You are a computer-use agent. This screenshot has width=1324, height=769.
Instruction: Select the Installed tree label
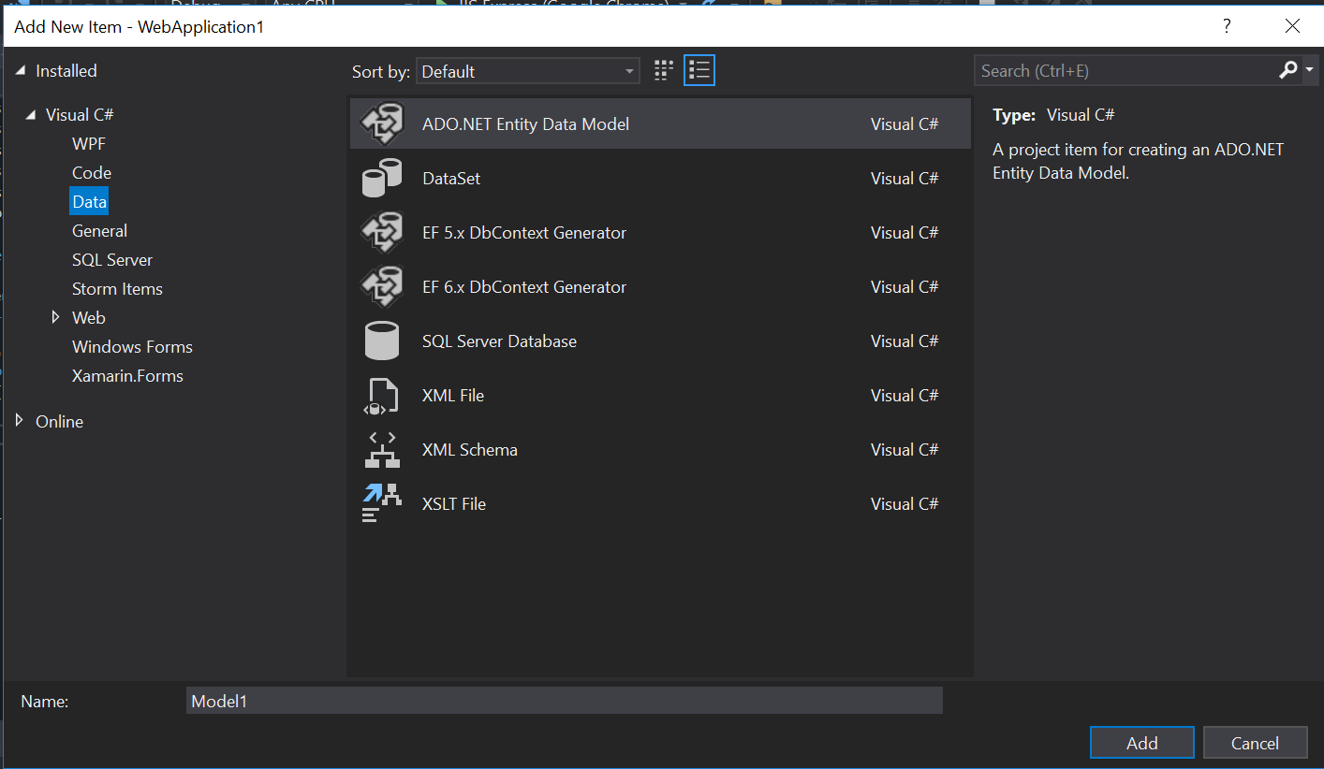pyautogui.click(x=66, y=70)
